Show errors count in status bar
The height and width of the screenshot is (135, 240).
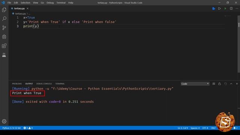click(x=26, y=128)
